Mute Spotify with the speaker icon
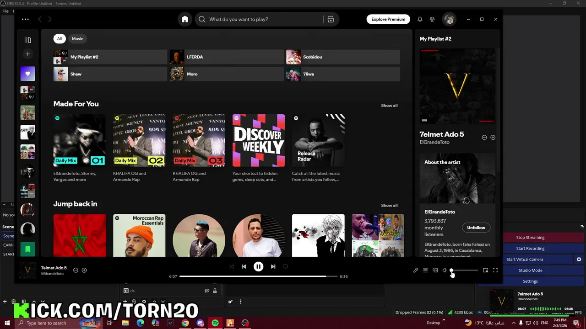Screen dimensions: 586x329 [445, 270]
